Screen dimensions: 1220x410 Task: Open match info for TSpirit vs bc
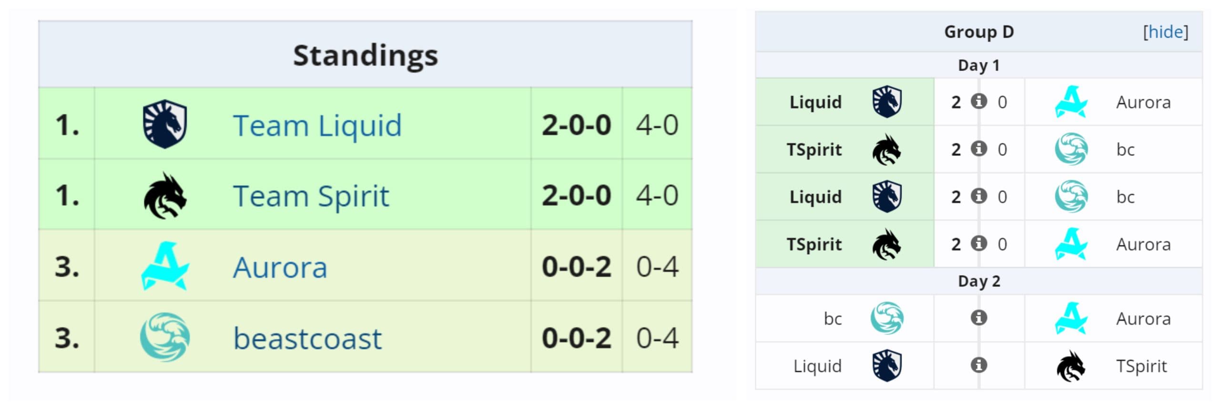coord(978,149)
